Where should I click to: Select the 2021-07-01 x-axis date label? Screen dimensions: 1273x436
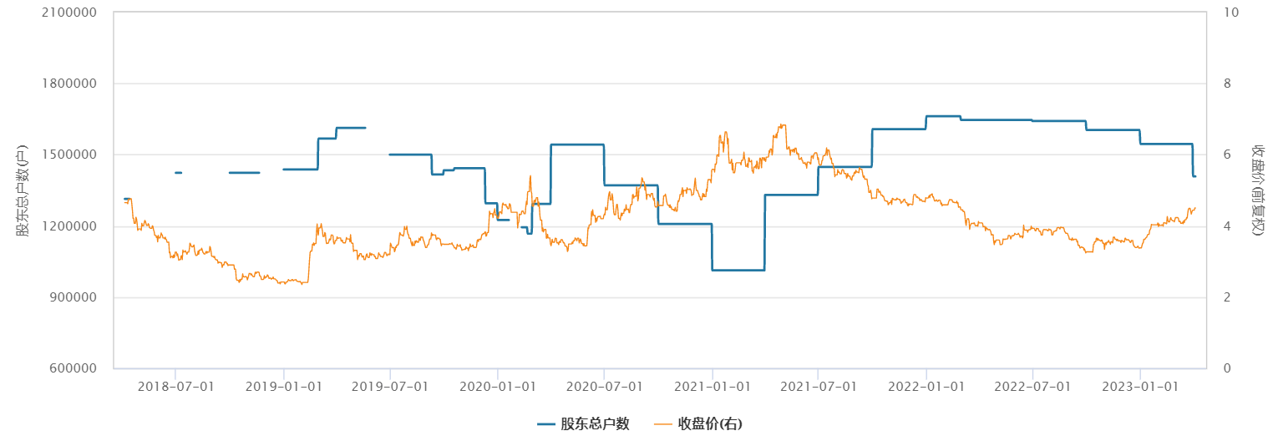click(818, 386)
